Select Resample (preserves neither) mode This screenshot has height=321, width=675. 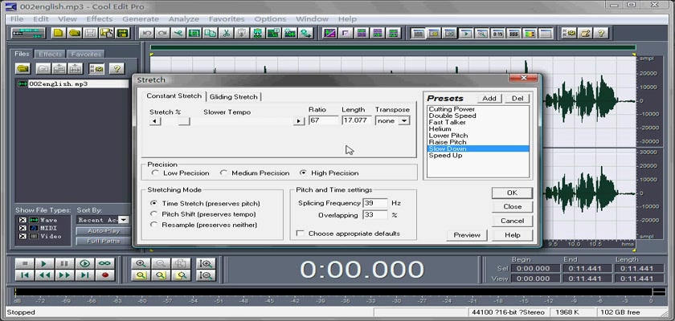point(153,225)
